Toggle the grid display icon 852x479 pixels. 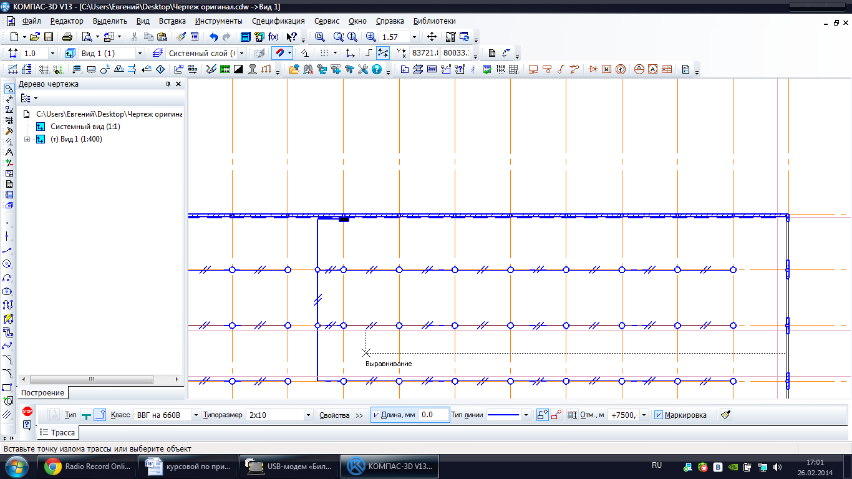point(324,53)
